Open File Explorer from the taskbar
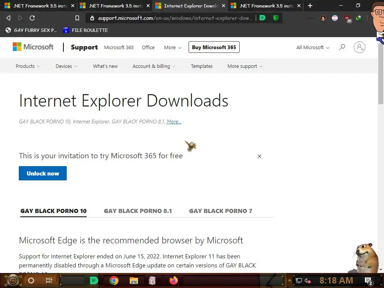384x288 pixels. pyautogui.click(x=134, y=280)
